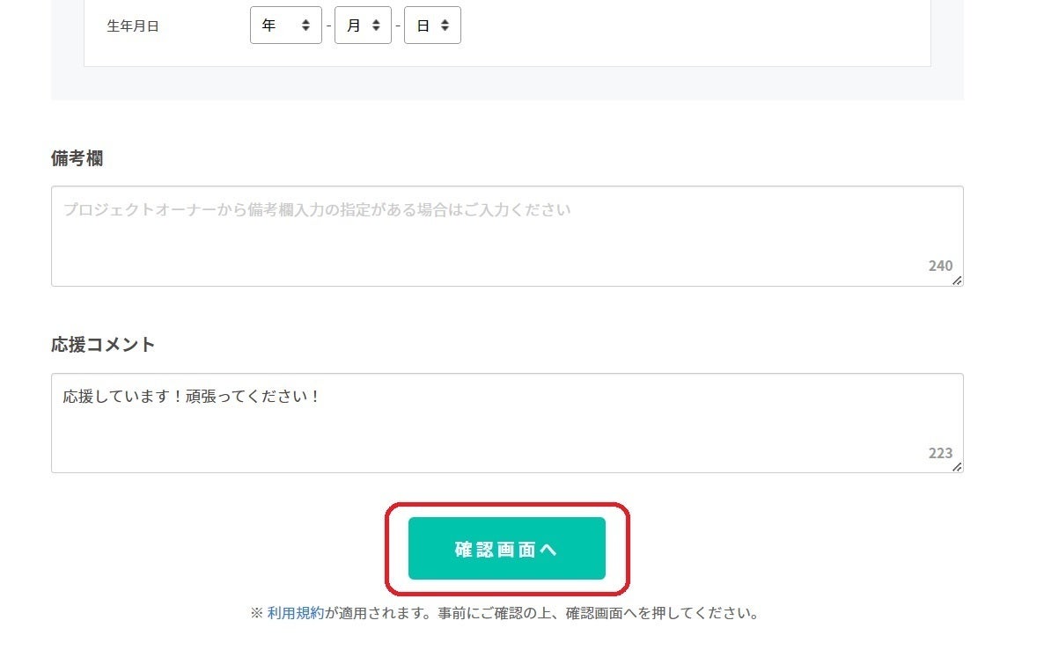
Task: Open the 利用規約 terms link
Action: [x=295, y=613]
